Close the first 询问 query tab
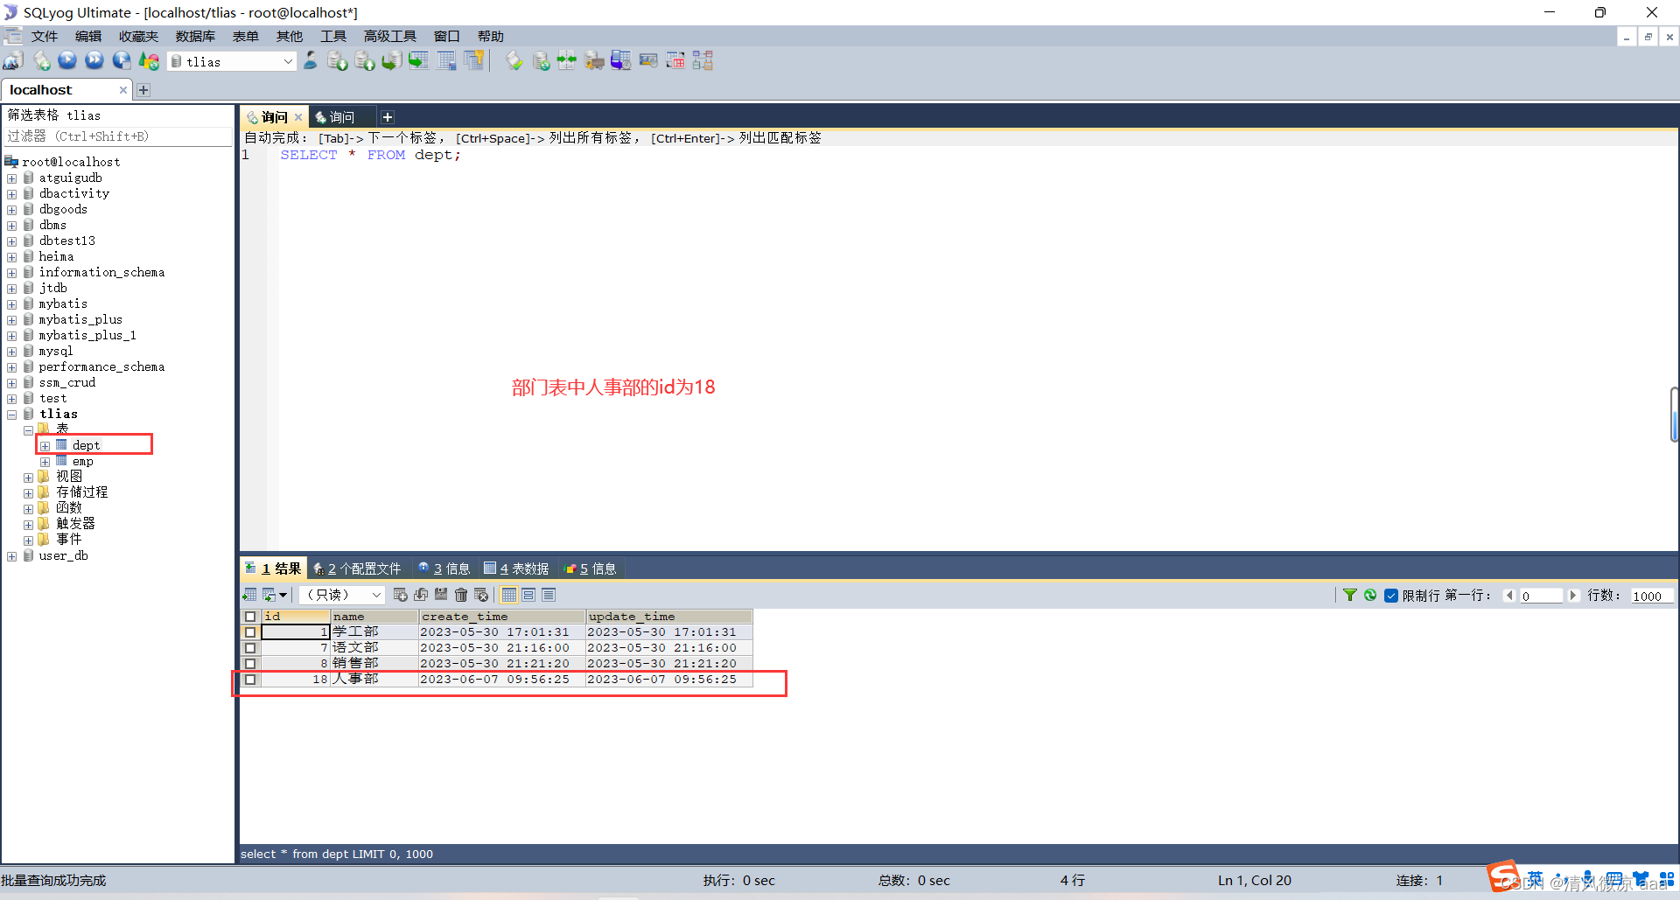1680x900 pixels. point(298,117)
